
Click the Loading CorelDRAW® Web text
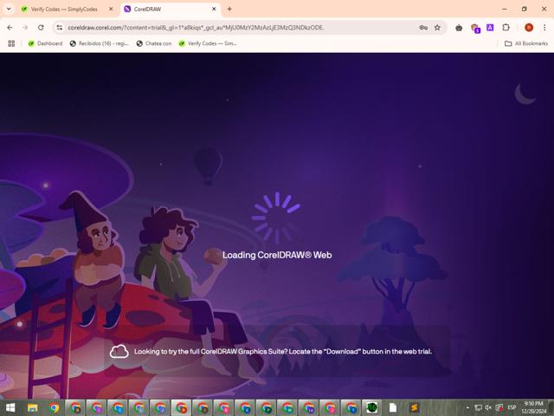coord(277,255)
